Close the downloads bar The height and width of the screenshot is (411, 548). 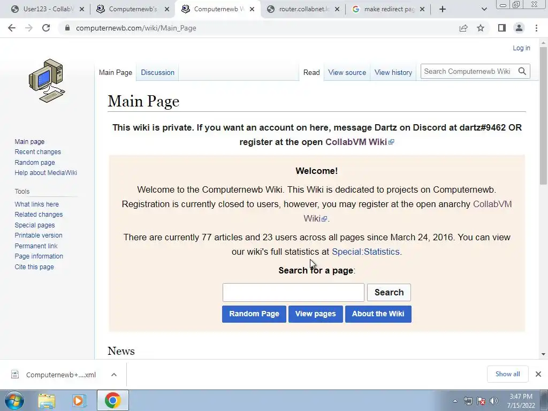click(538, 374)
